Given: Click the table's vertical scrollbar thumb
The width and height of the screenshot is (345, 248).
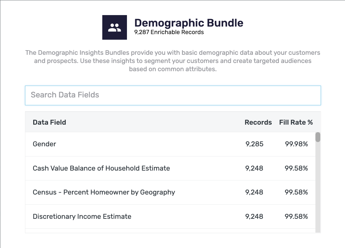Looking at the screenshot, I should 318,137.
